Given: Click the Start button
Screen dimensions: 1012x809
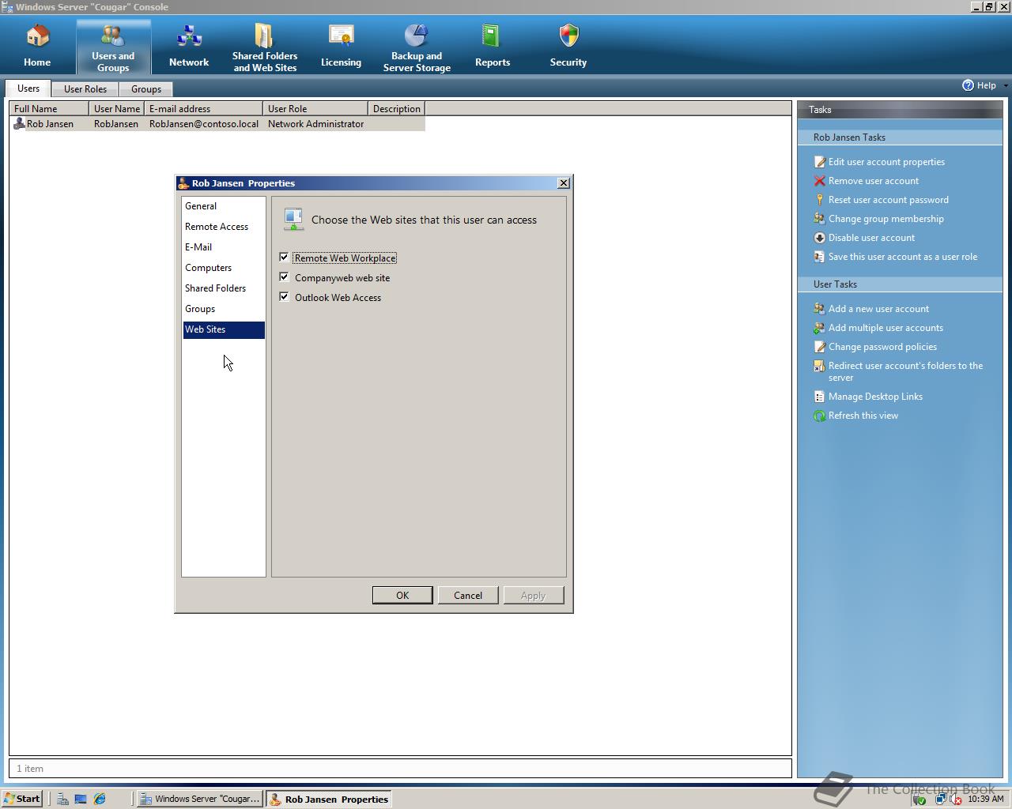Looking at the screenshot, I should click(x=22, y=799).
